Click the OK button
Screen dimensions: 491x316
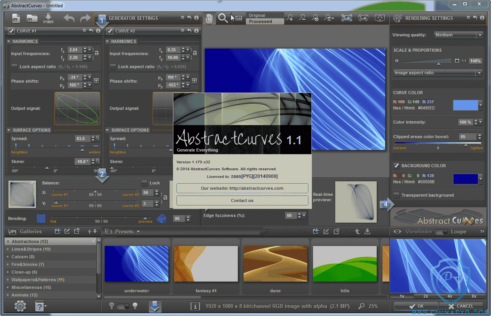click(416, 306)
